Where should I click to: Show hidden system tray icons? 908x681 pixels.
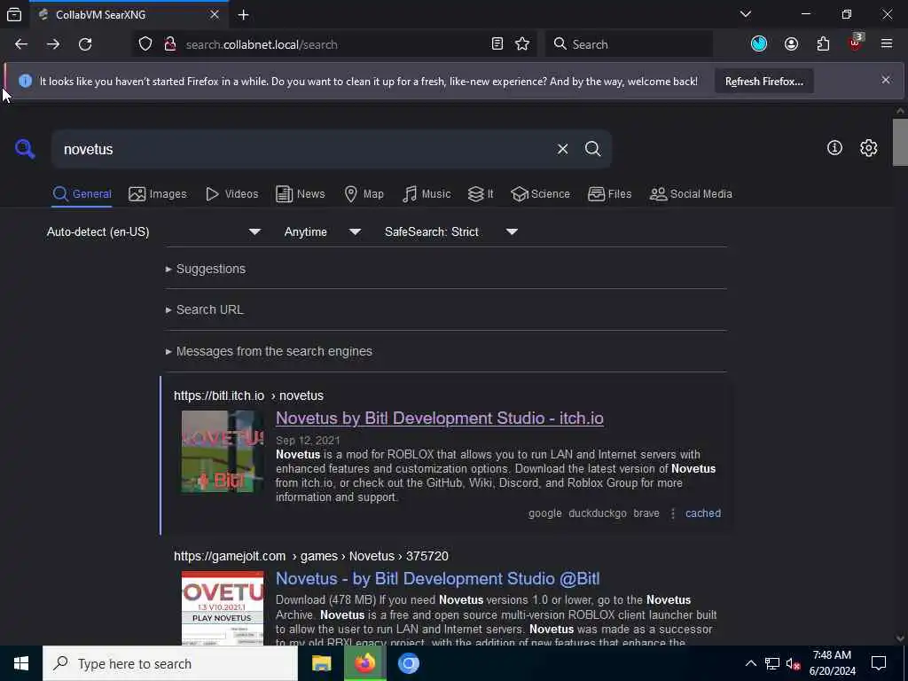750,663
